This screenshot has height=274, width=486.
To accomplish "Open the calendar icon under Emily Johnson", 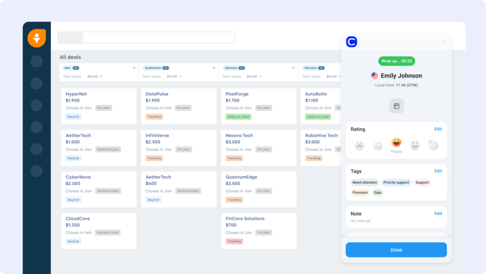I will click(x=396, y=105).
